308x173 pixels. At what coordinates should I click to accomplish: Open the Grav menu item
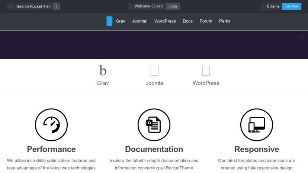pyautogui.click(x=121, y=21)
